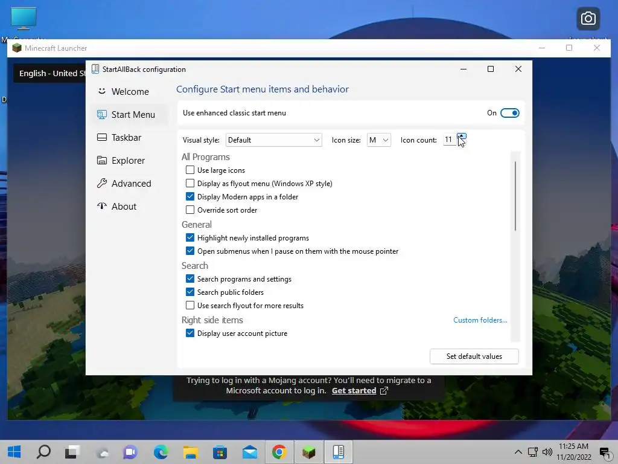618x464 pixels.
Task: Enable Override sort order
Action: (x=190, y=210)
